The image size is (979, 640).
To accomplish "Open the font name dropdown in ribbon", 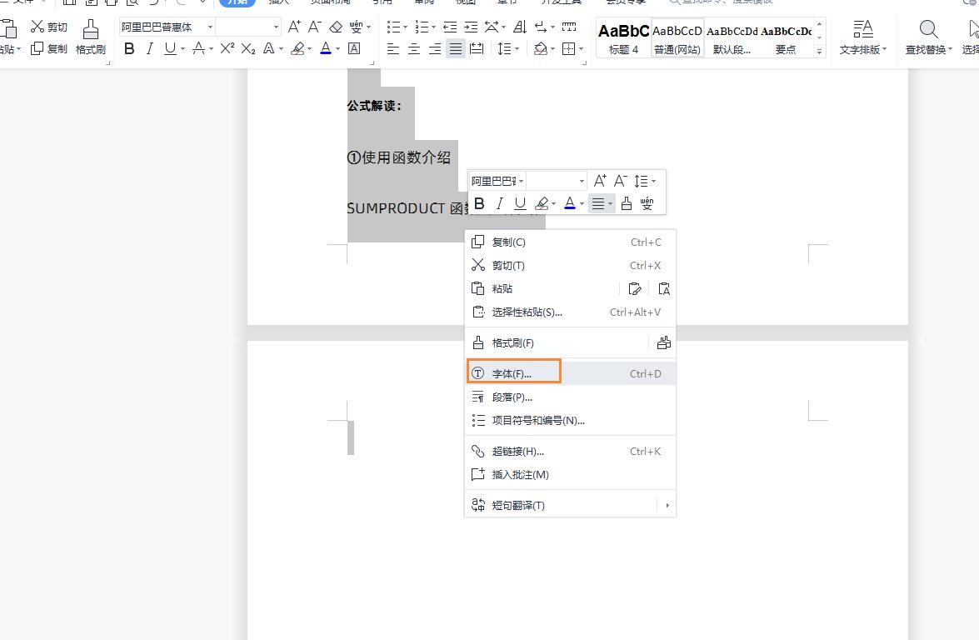I will pyautogui.click(x=210, y=27).
